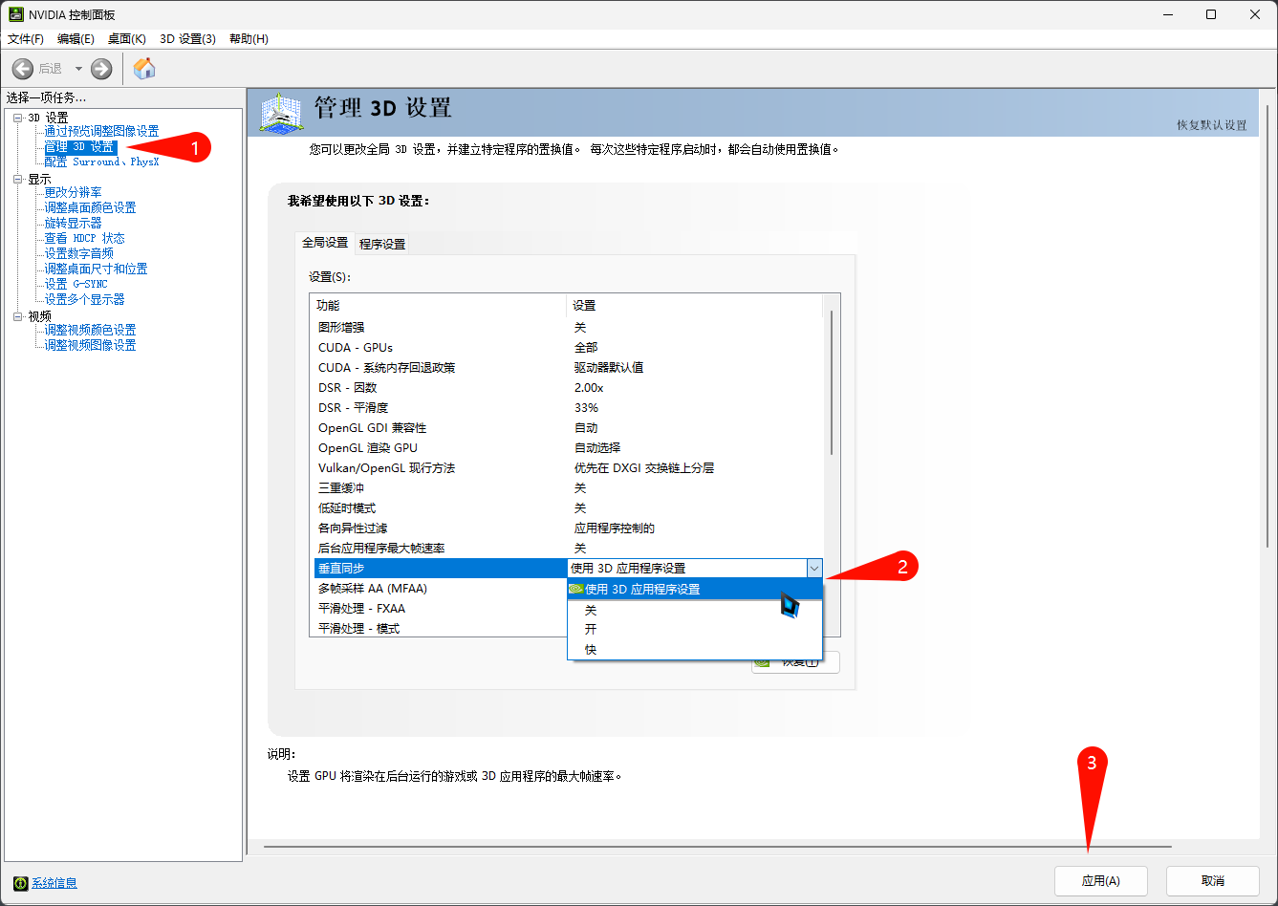Select the 各向异性过滤 row
The width and height of the screenshot is (1278, 906).
(568, 528)
